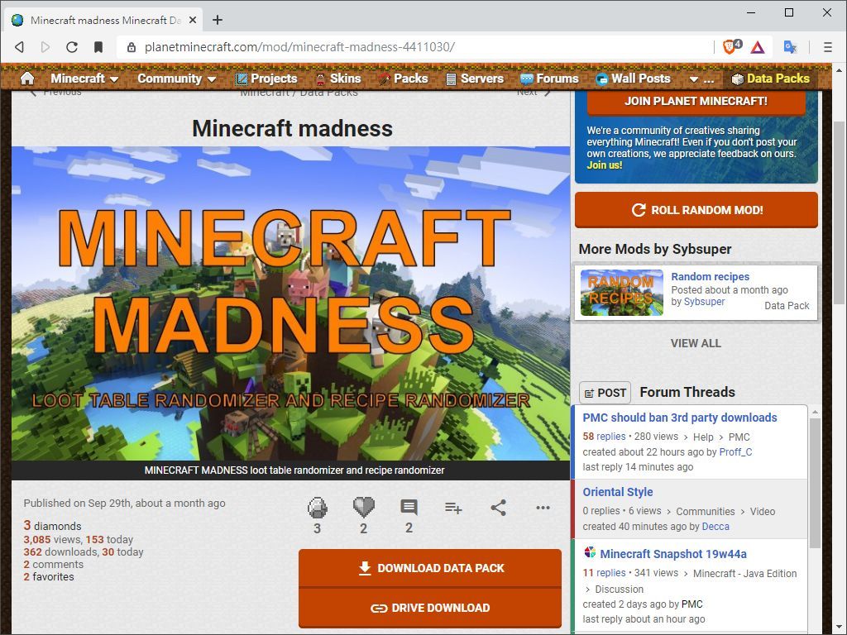
Task: Favorite this data pack with the heart icon
Action: (x=364, y=507)
